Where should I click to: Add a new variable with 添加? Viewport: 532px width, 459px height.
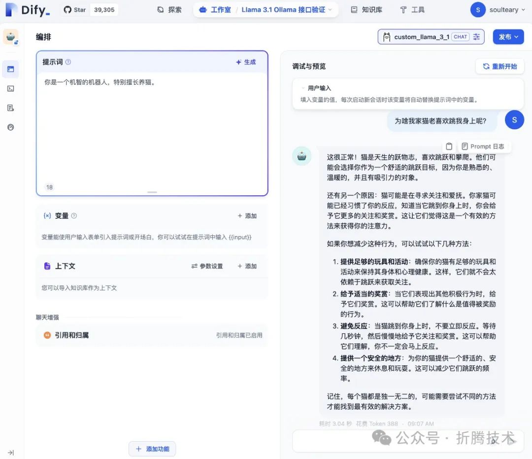247,216
